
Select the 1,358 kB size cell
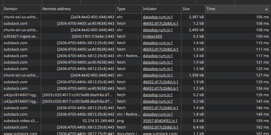pyautogui.click(x=193, y=75)
